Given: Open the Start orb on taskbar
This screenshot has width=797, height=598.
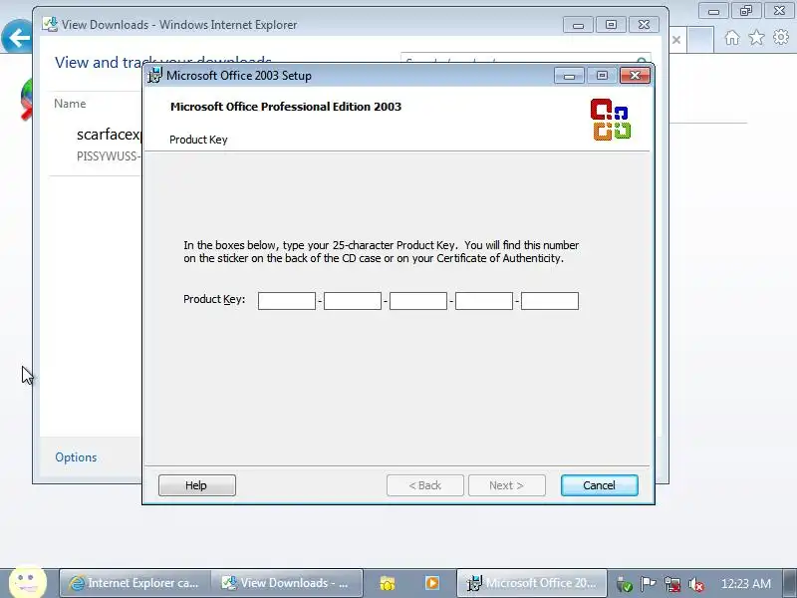Looking at the screenshot, I should click(x=28, y=582).
